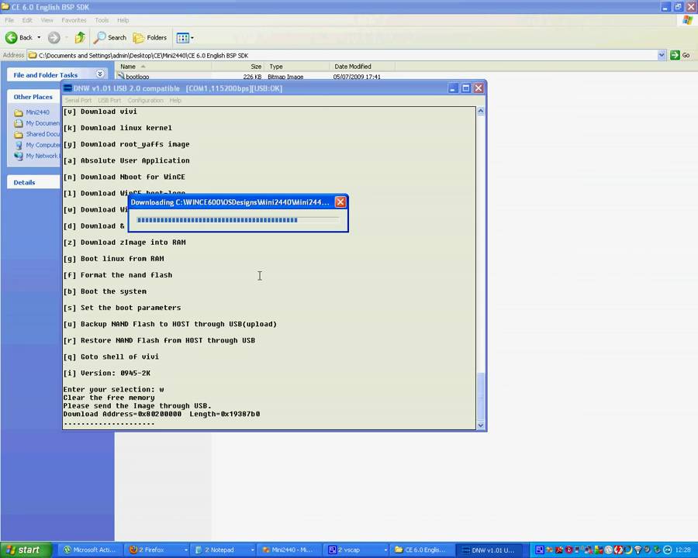
Task: Open My Network Places from Other Places
Action: click(36, 156)
